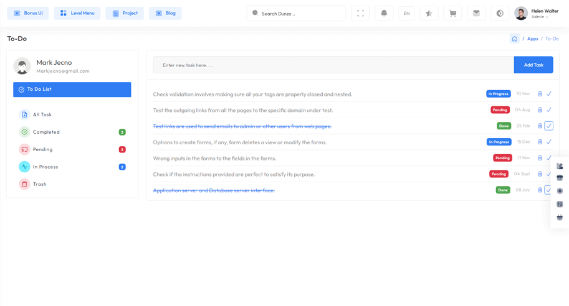Image resolution: width=569 pixels, height=306 pixels.
Task: Delete the 10 Nov validation task
Action: pos(540,94)
